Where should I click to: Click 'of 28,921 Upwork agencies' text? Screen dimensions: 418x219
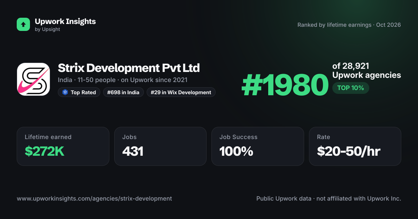(366, 71)
